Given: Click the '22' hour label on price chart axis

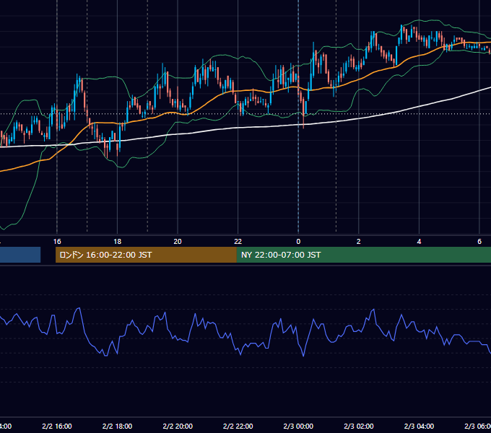Looking at the screenshot, I should pos(238,242).
